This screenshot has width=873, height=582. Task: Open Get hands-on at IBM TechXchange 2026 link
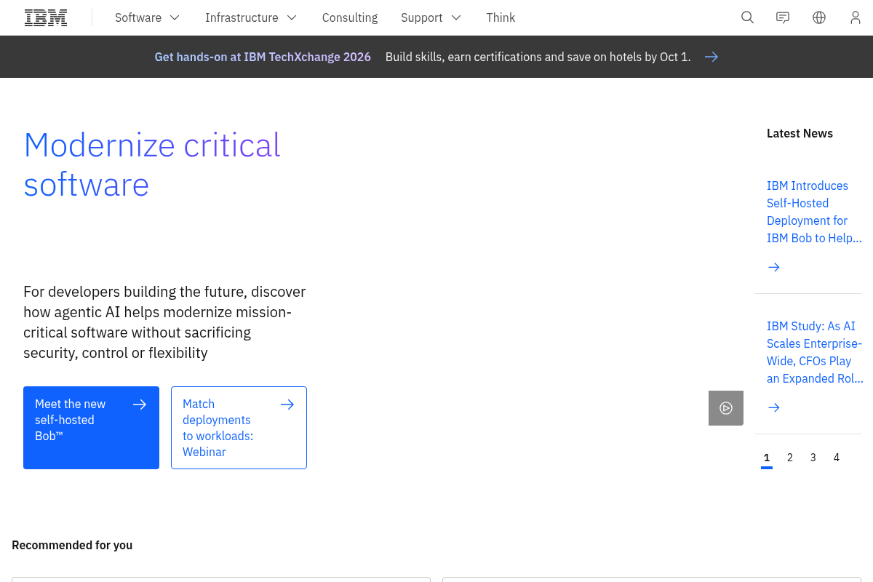click(263, 57)
